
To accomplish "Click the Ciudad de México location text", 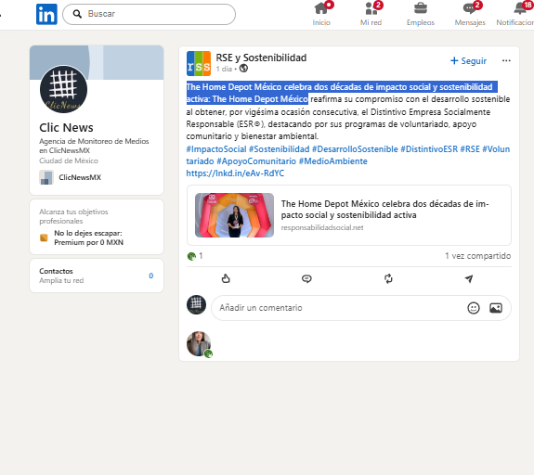I will [x=69, y=160].
